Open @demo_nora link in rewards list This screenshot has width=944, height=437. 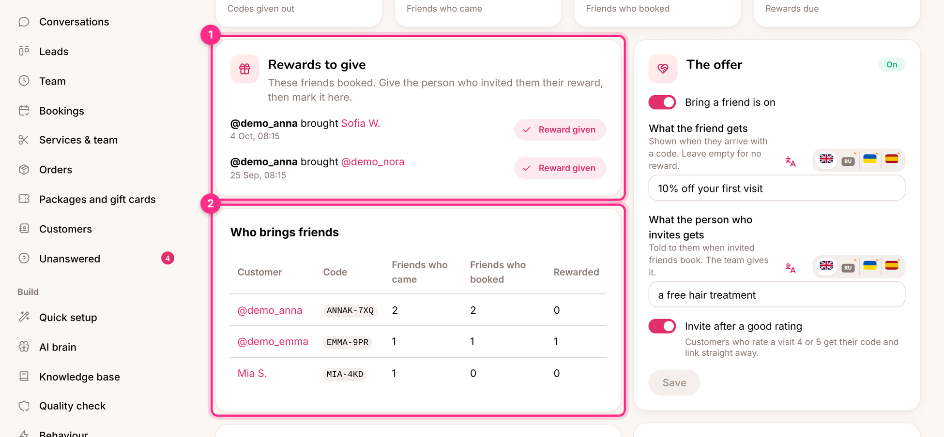(373, 162)
